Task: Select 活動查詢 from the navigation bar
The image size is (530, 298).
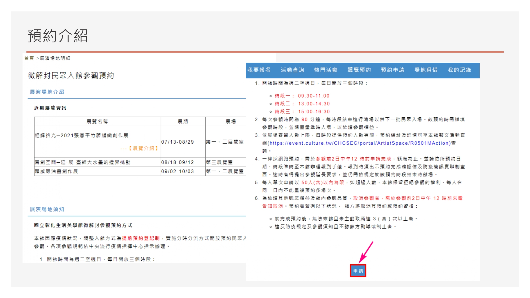Action: (x=293, y=70)
